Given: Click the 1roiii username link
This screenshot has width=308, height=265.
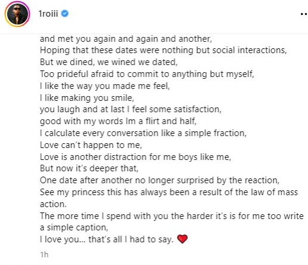Looking at the screenshot, I should 48,14.
